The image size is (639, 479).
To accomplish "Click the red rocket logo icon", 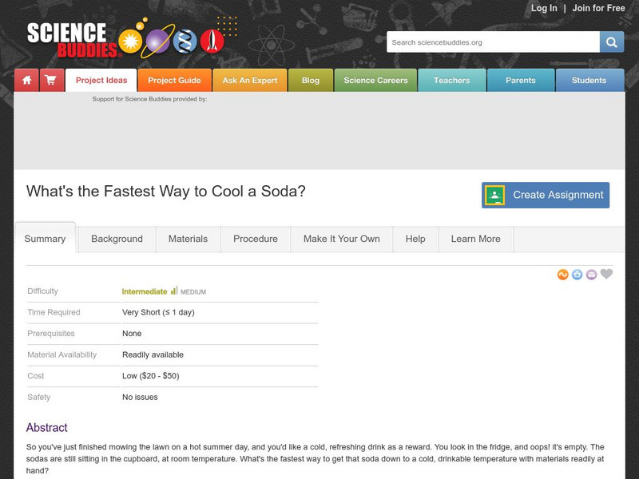I will [212, 42].
